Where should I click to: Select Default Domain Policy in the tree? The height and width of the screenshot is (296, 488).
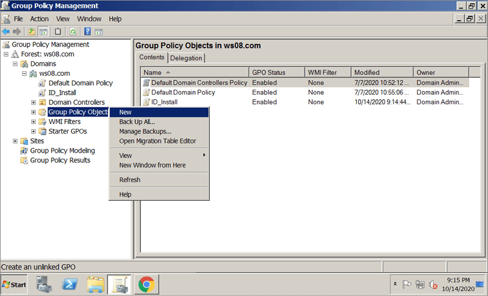(81, 83)
